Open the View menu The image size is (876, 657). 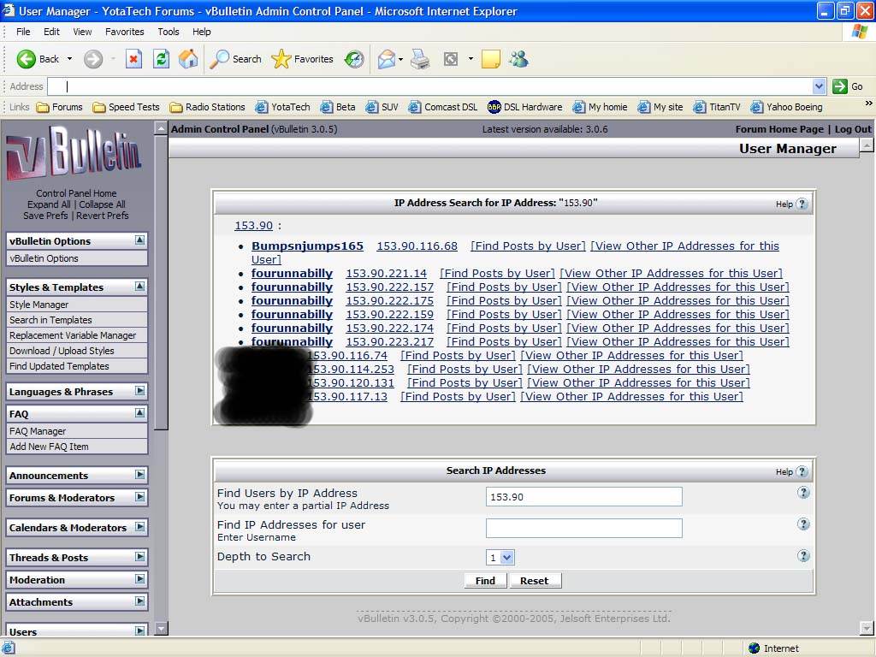coord(82,32)
